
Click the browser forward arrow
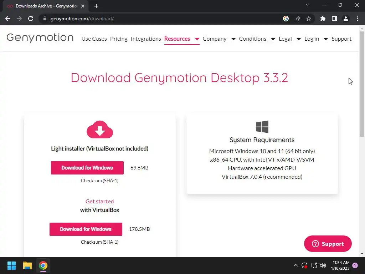(x=19, y=19)
